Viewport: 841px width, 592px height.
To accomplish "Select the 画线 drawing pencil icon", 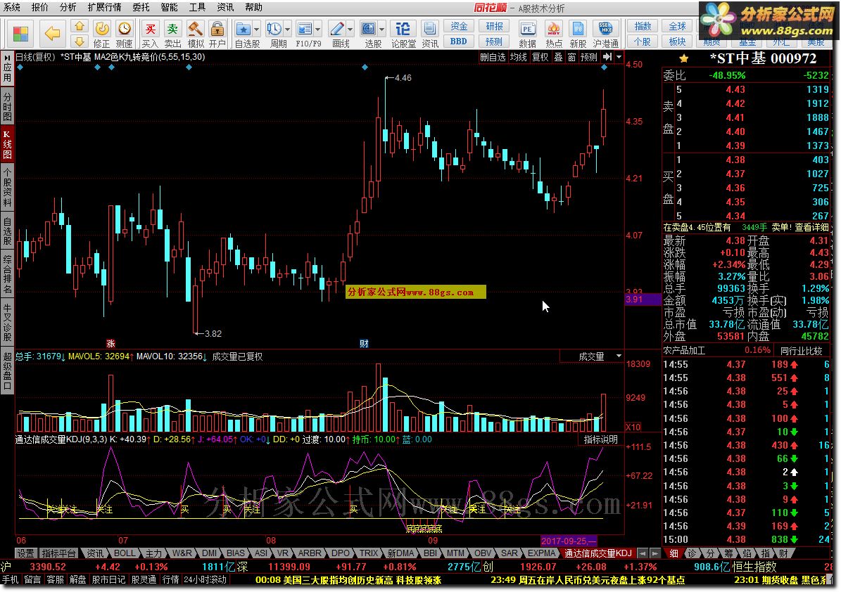I will (x=337, y=29).
